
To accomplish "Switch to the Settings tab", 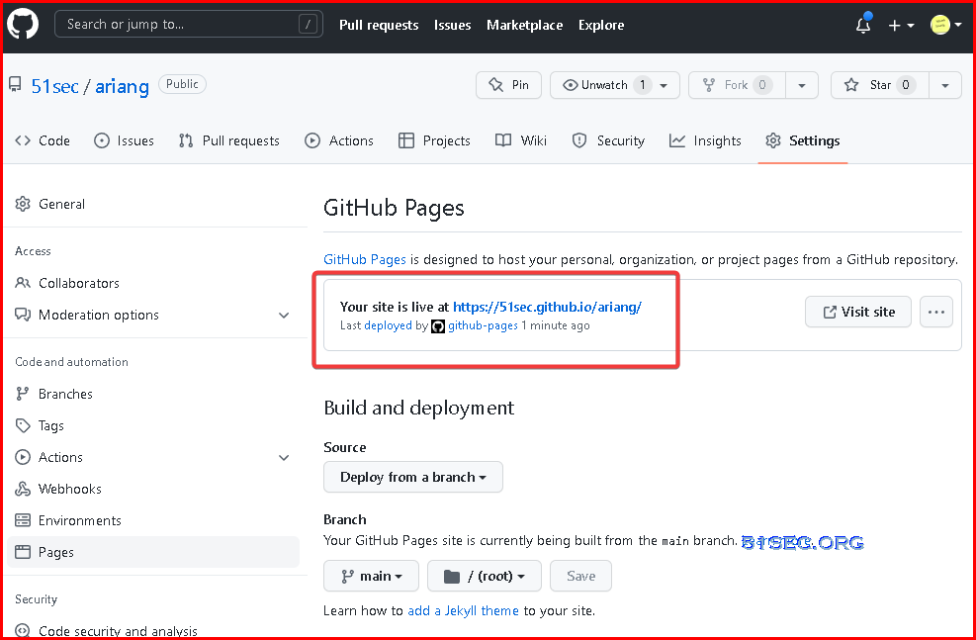I will pyautogui.click(x=802, y=140).
